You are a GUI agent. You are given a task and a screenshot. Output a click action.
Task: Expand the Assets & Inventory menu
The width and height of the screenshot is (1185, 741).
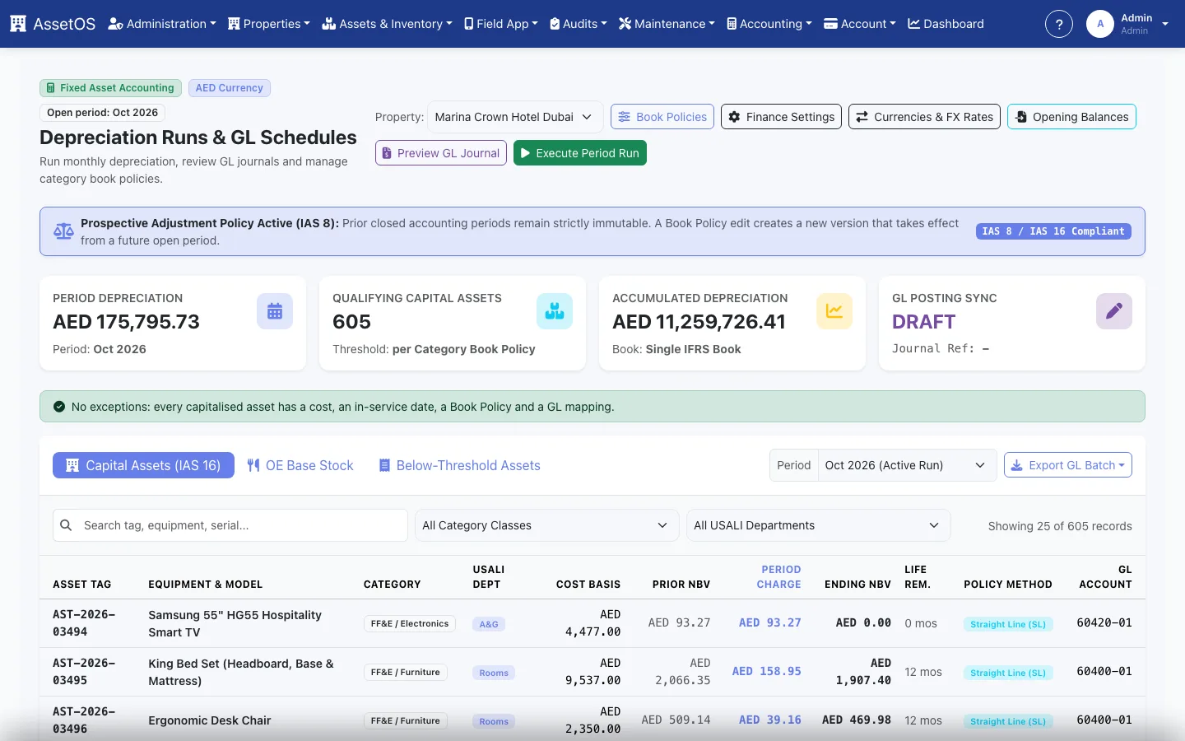click(387, 24)
